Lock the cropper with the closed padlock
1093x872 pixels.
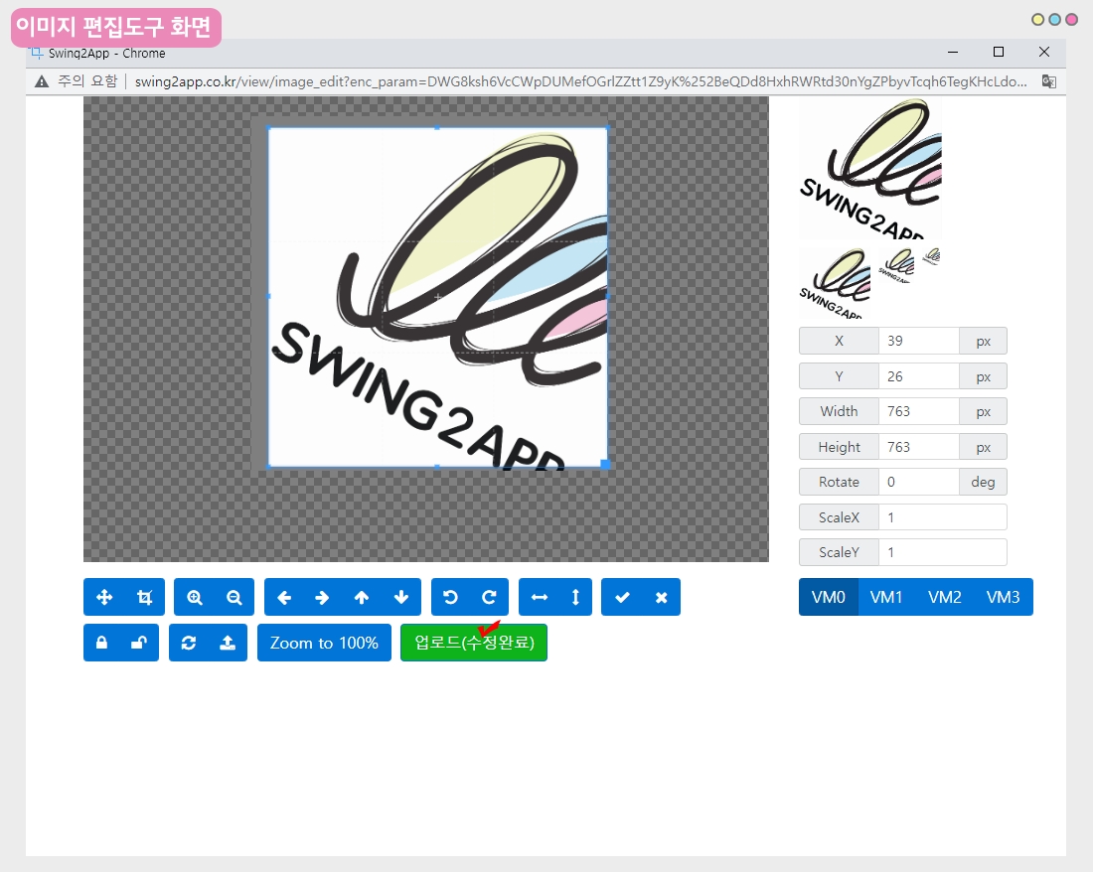pyautogui.click(x=101, y=643)
